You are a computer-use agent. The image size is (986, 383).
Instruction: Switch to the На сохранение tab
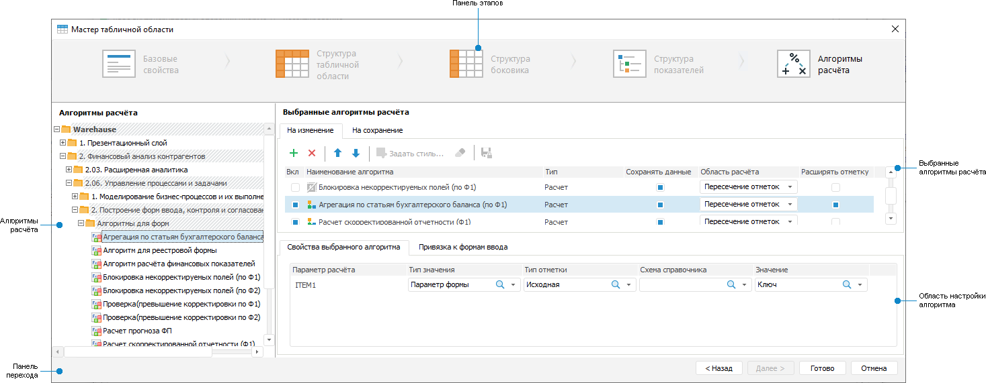(377, 130)
